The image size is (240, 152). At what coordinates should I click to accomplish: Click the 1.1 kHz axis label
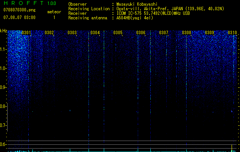point(3,49)
